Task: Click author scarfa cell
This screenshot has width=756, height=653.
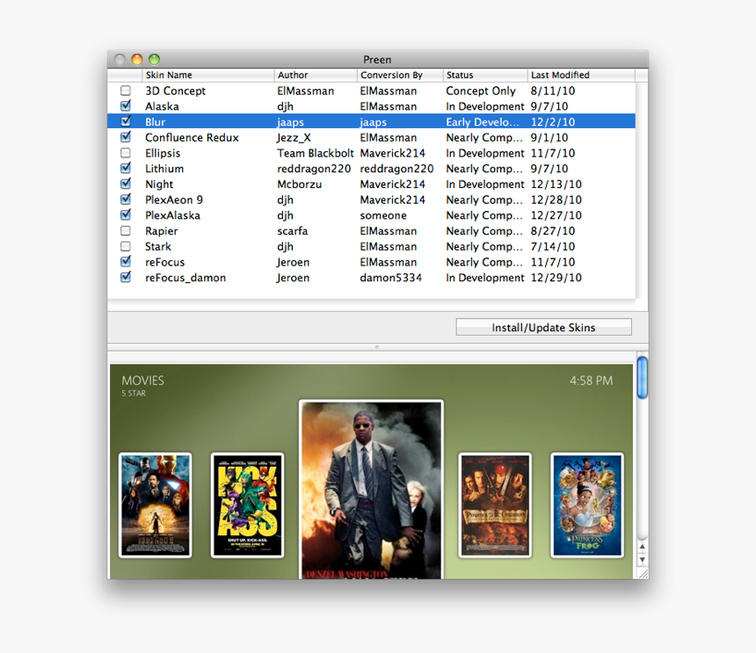Action: point(292,231)
